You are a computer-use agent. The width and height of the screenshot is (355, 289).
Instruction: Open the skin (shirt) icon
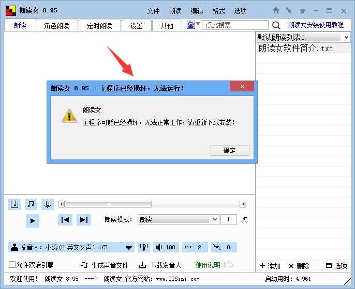click(x=302, y=11)
